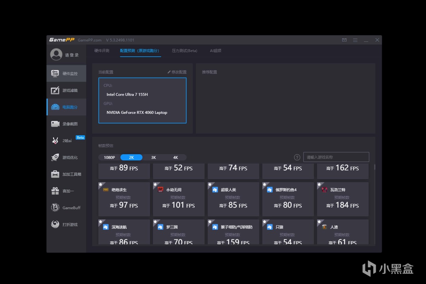This screenshot has height=284, width=426.
Task: Toggle favorite star on 俄罗斯钓鱼4 card
Action: pos(264,184)
